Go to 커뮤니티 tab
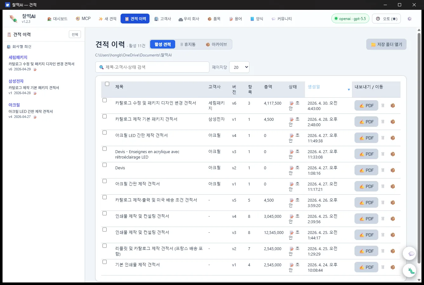Image resolution: width=424 pixels, height=285 pixels. (x=282, y=19)
